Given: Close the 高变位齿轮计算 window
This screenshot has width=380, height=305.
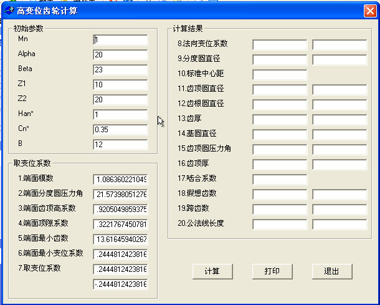Looking at the screenshot, I should 368,11.
